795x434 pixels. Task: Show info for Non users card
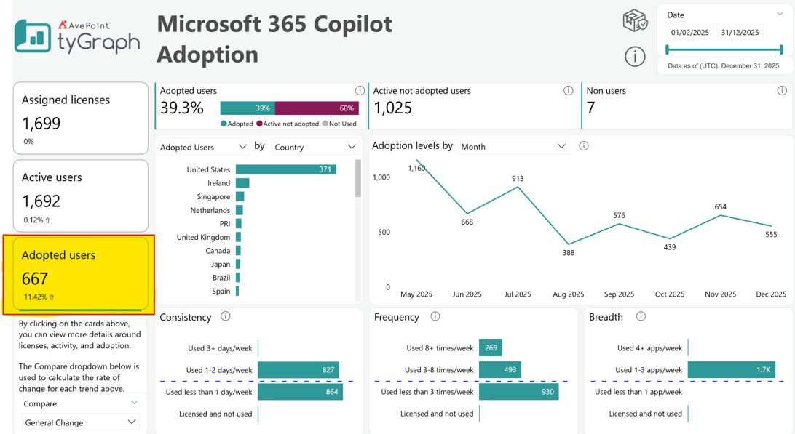coord(782,91)
